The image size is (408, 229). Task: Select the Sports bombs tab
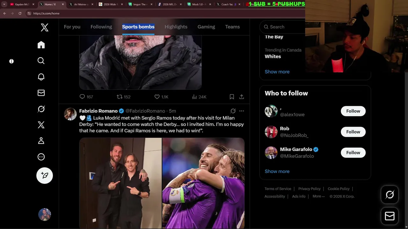point(138,27)
